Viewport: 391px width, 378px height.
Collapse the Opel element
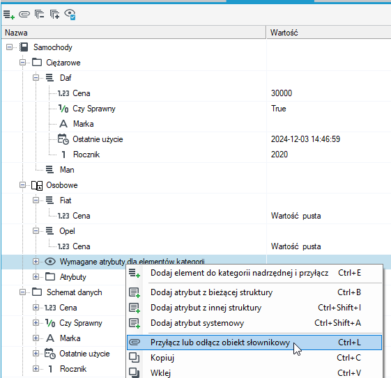pos(36,231)
